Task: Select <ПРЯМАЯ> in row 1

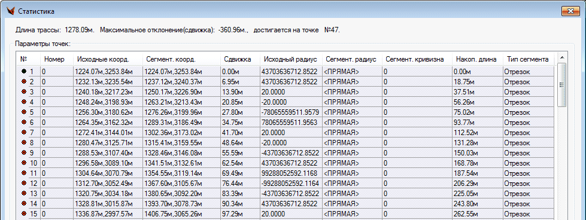Action: [352, 71]
